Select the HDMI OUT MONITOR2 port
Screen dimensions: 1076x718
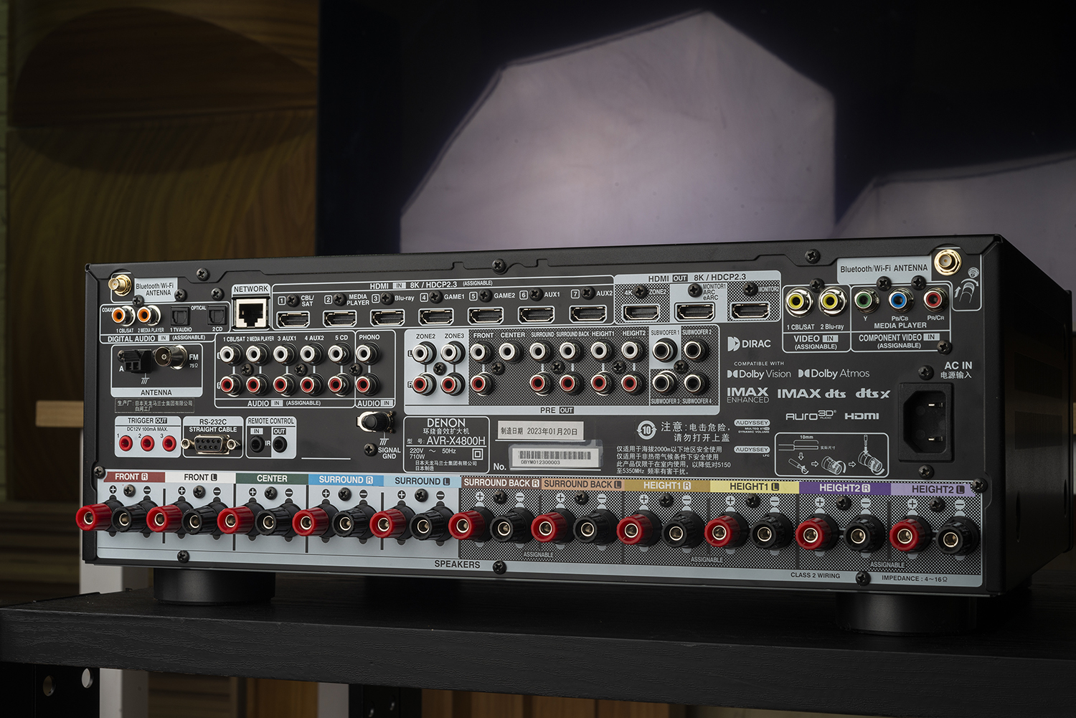(x=750, y=311)
